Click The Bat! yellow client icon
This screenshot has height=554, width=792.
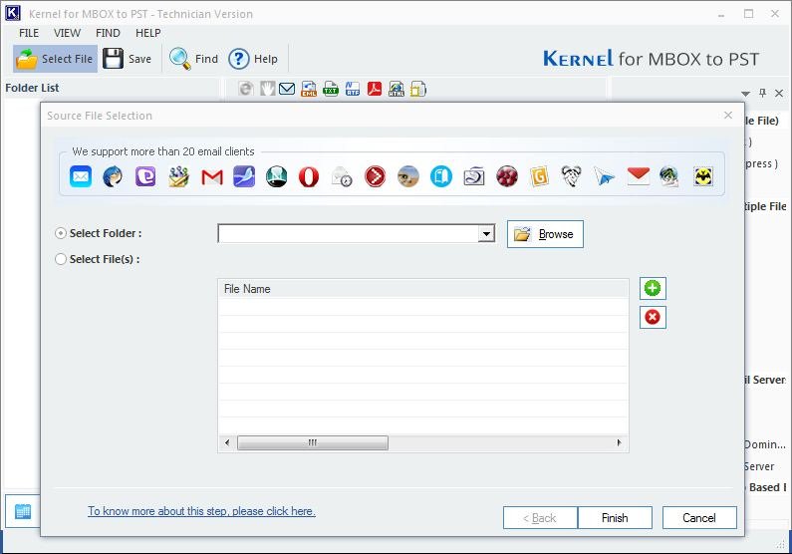(x=703, y=176)
